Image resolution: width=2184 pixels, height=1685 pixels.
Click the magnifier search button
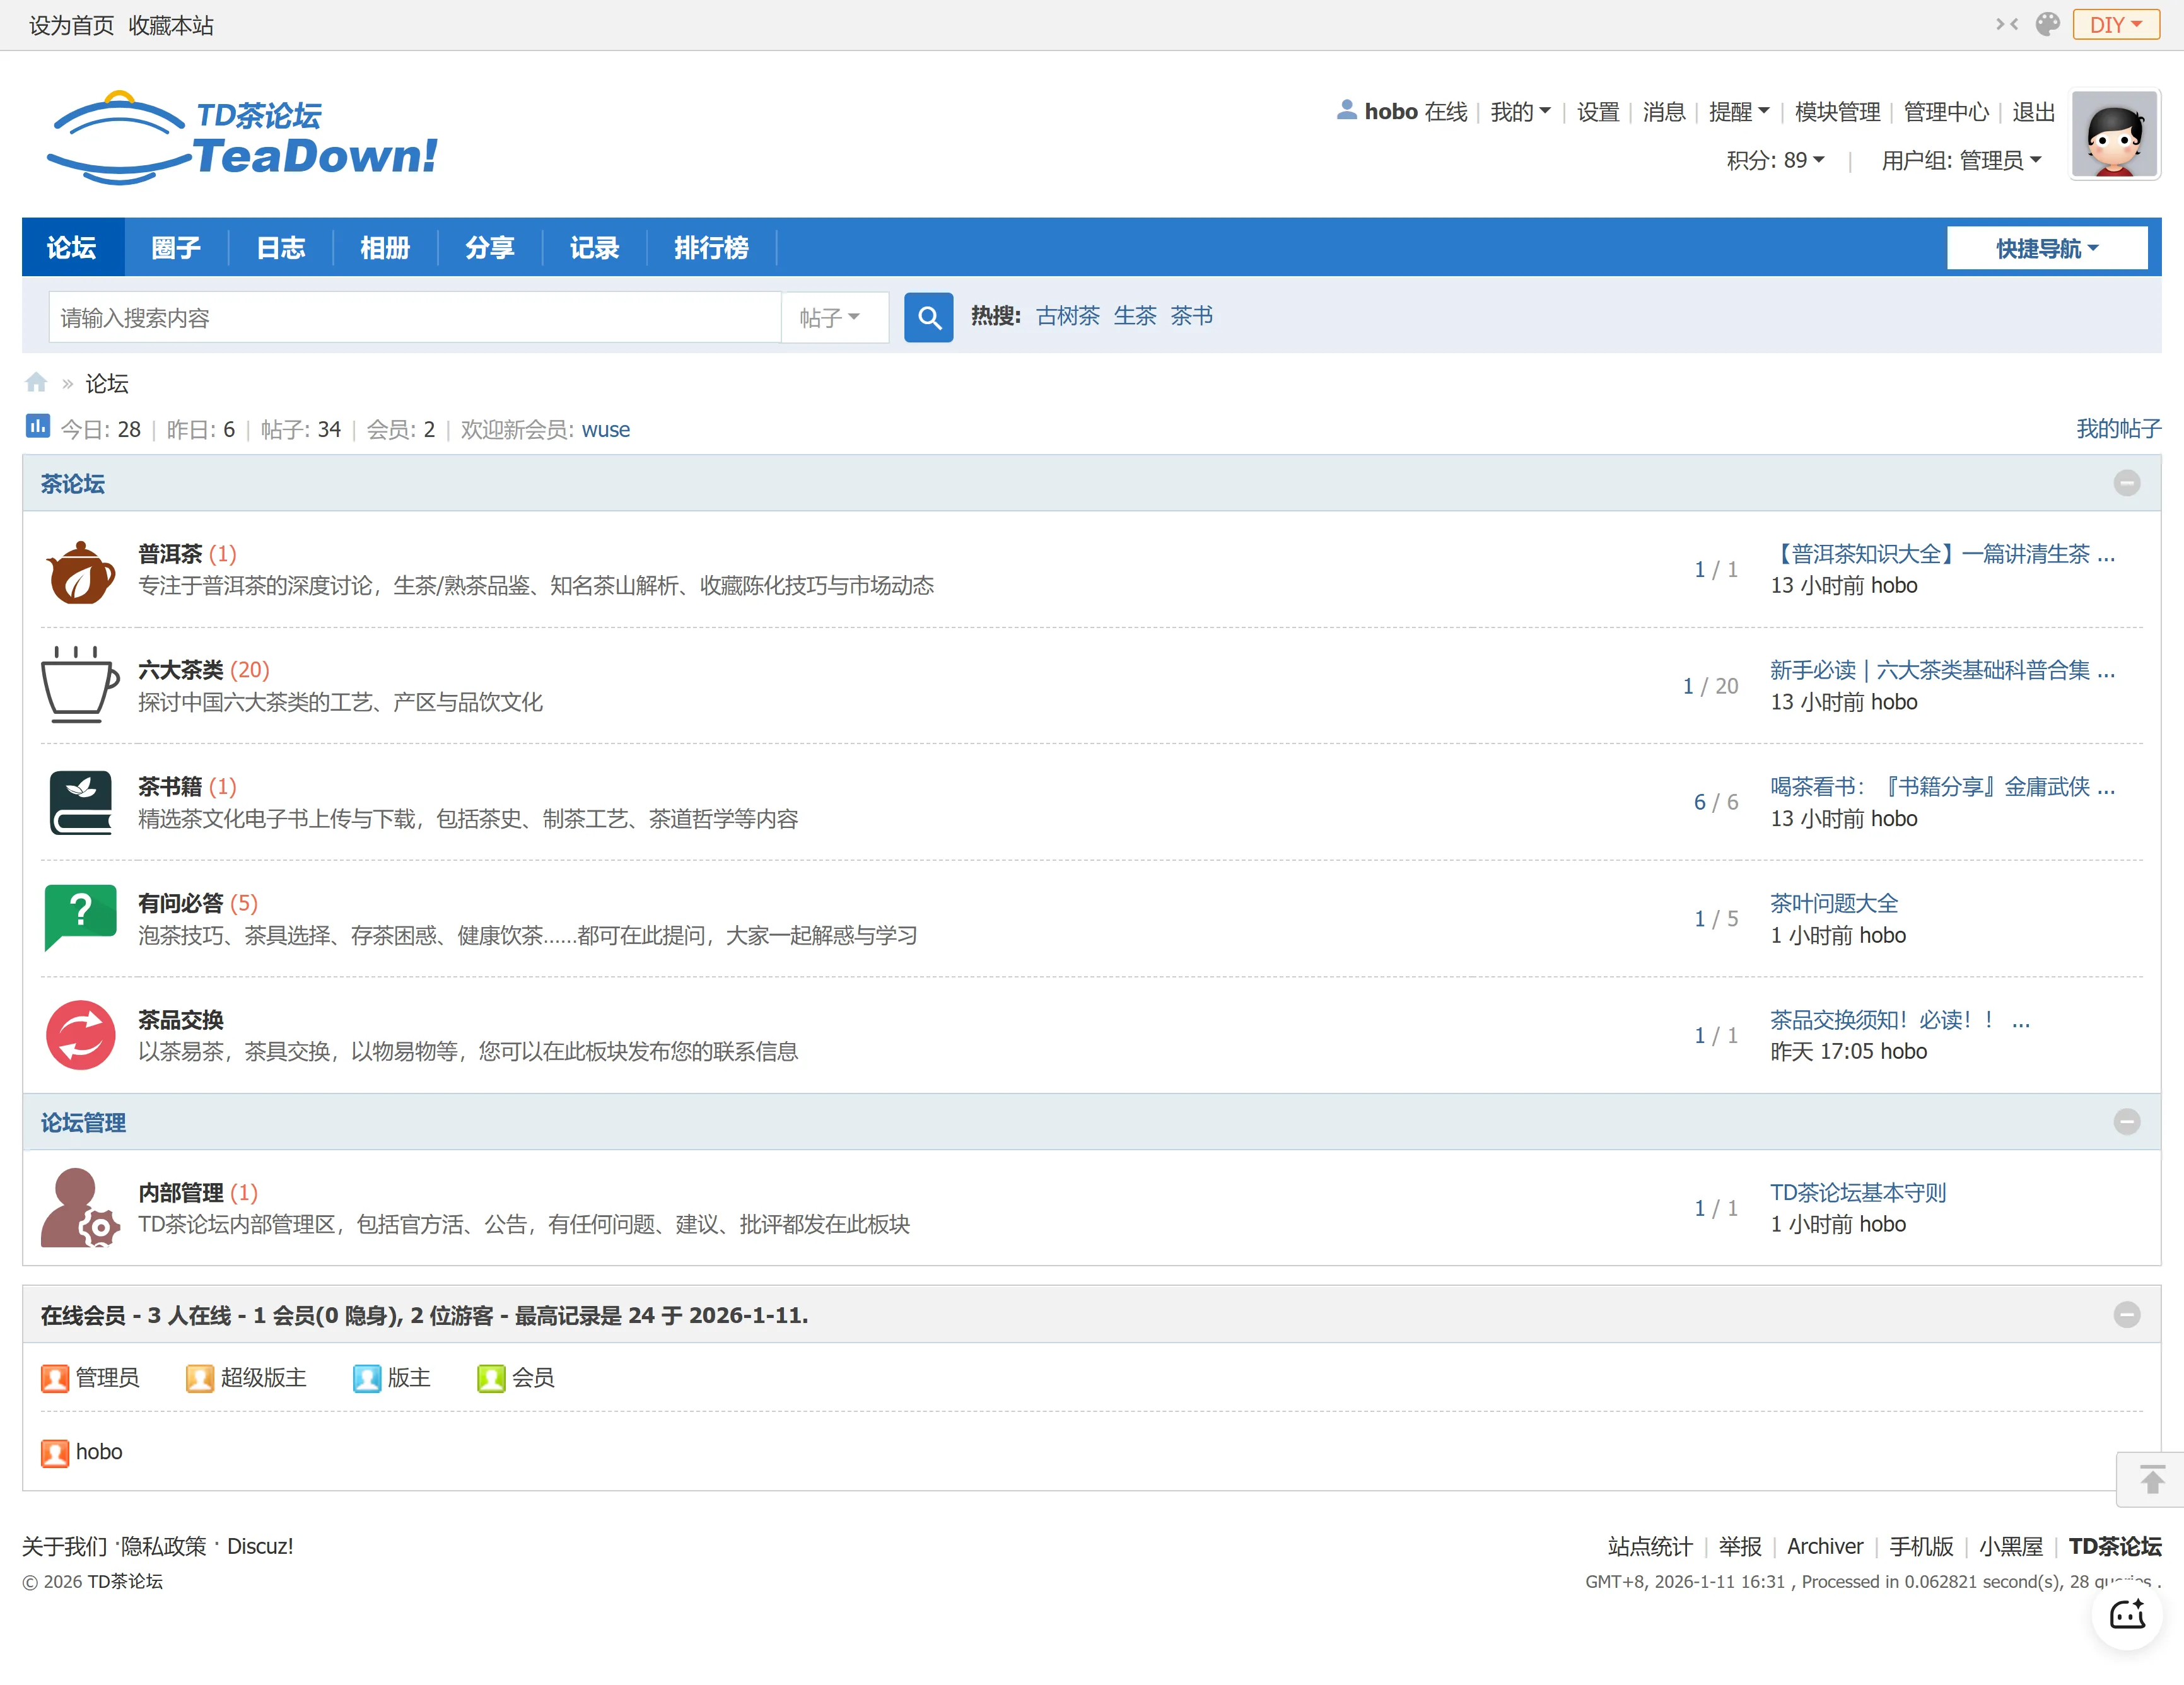[x=928, y=318]
